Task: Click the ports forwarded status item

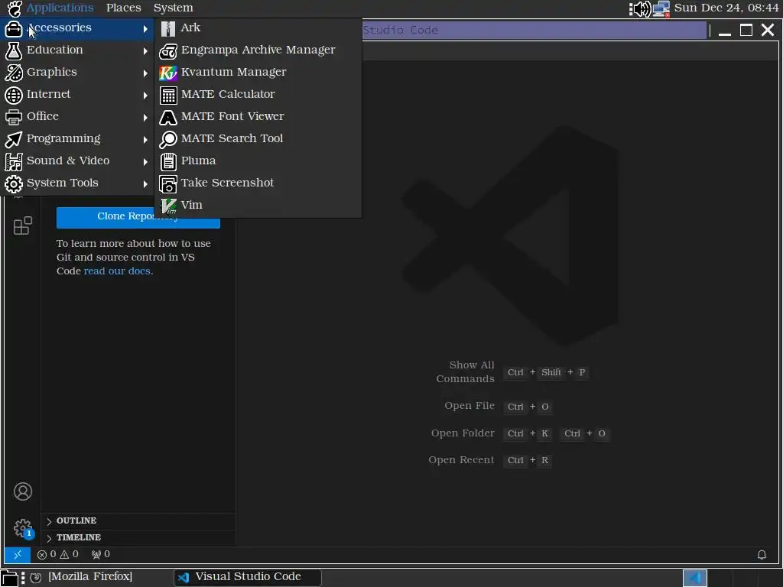Action: point(101,555)
